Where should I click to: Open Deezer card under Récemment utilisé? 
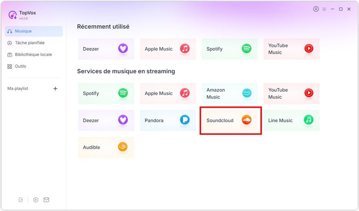click(x=106, y=49)
